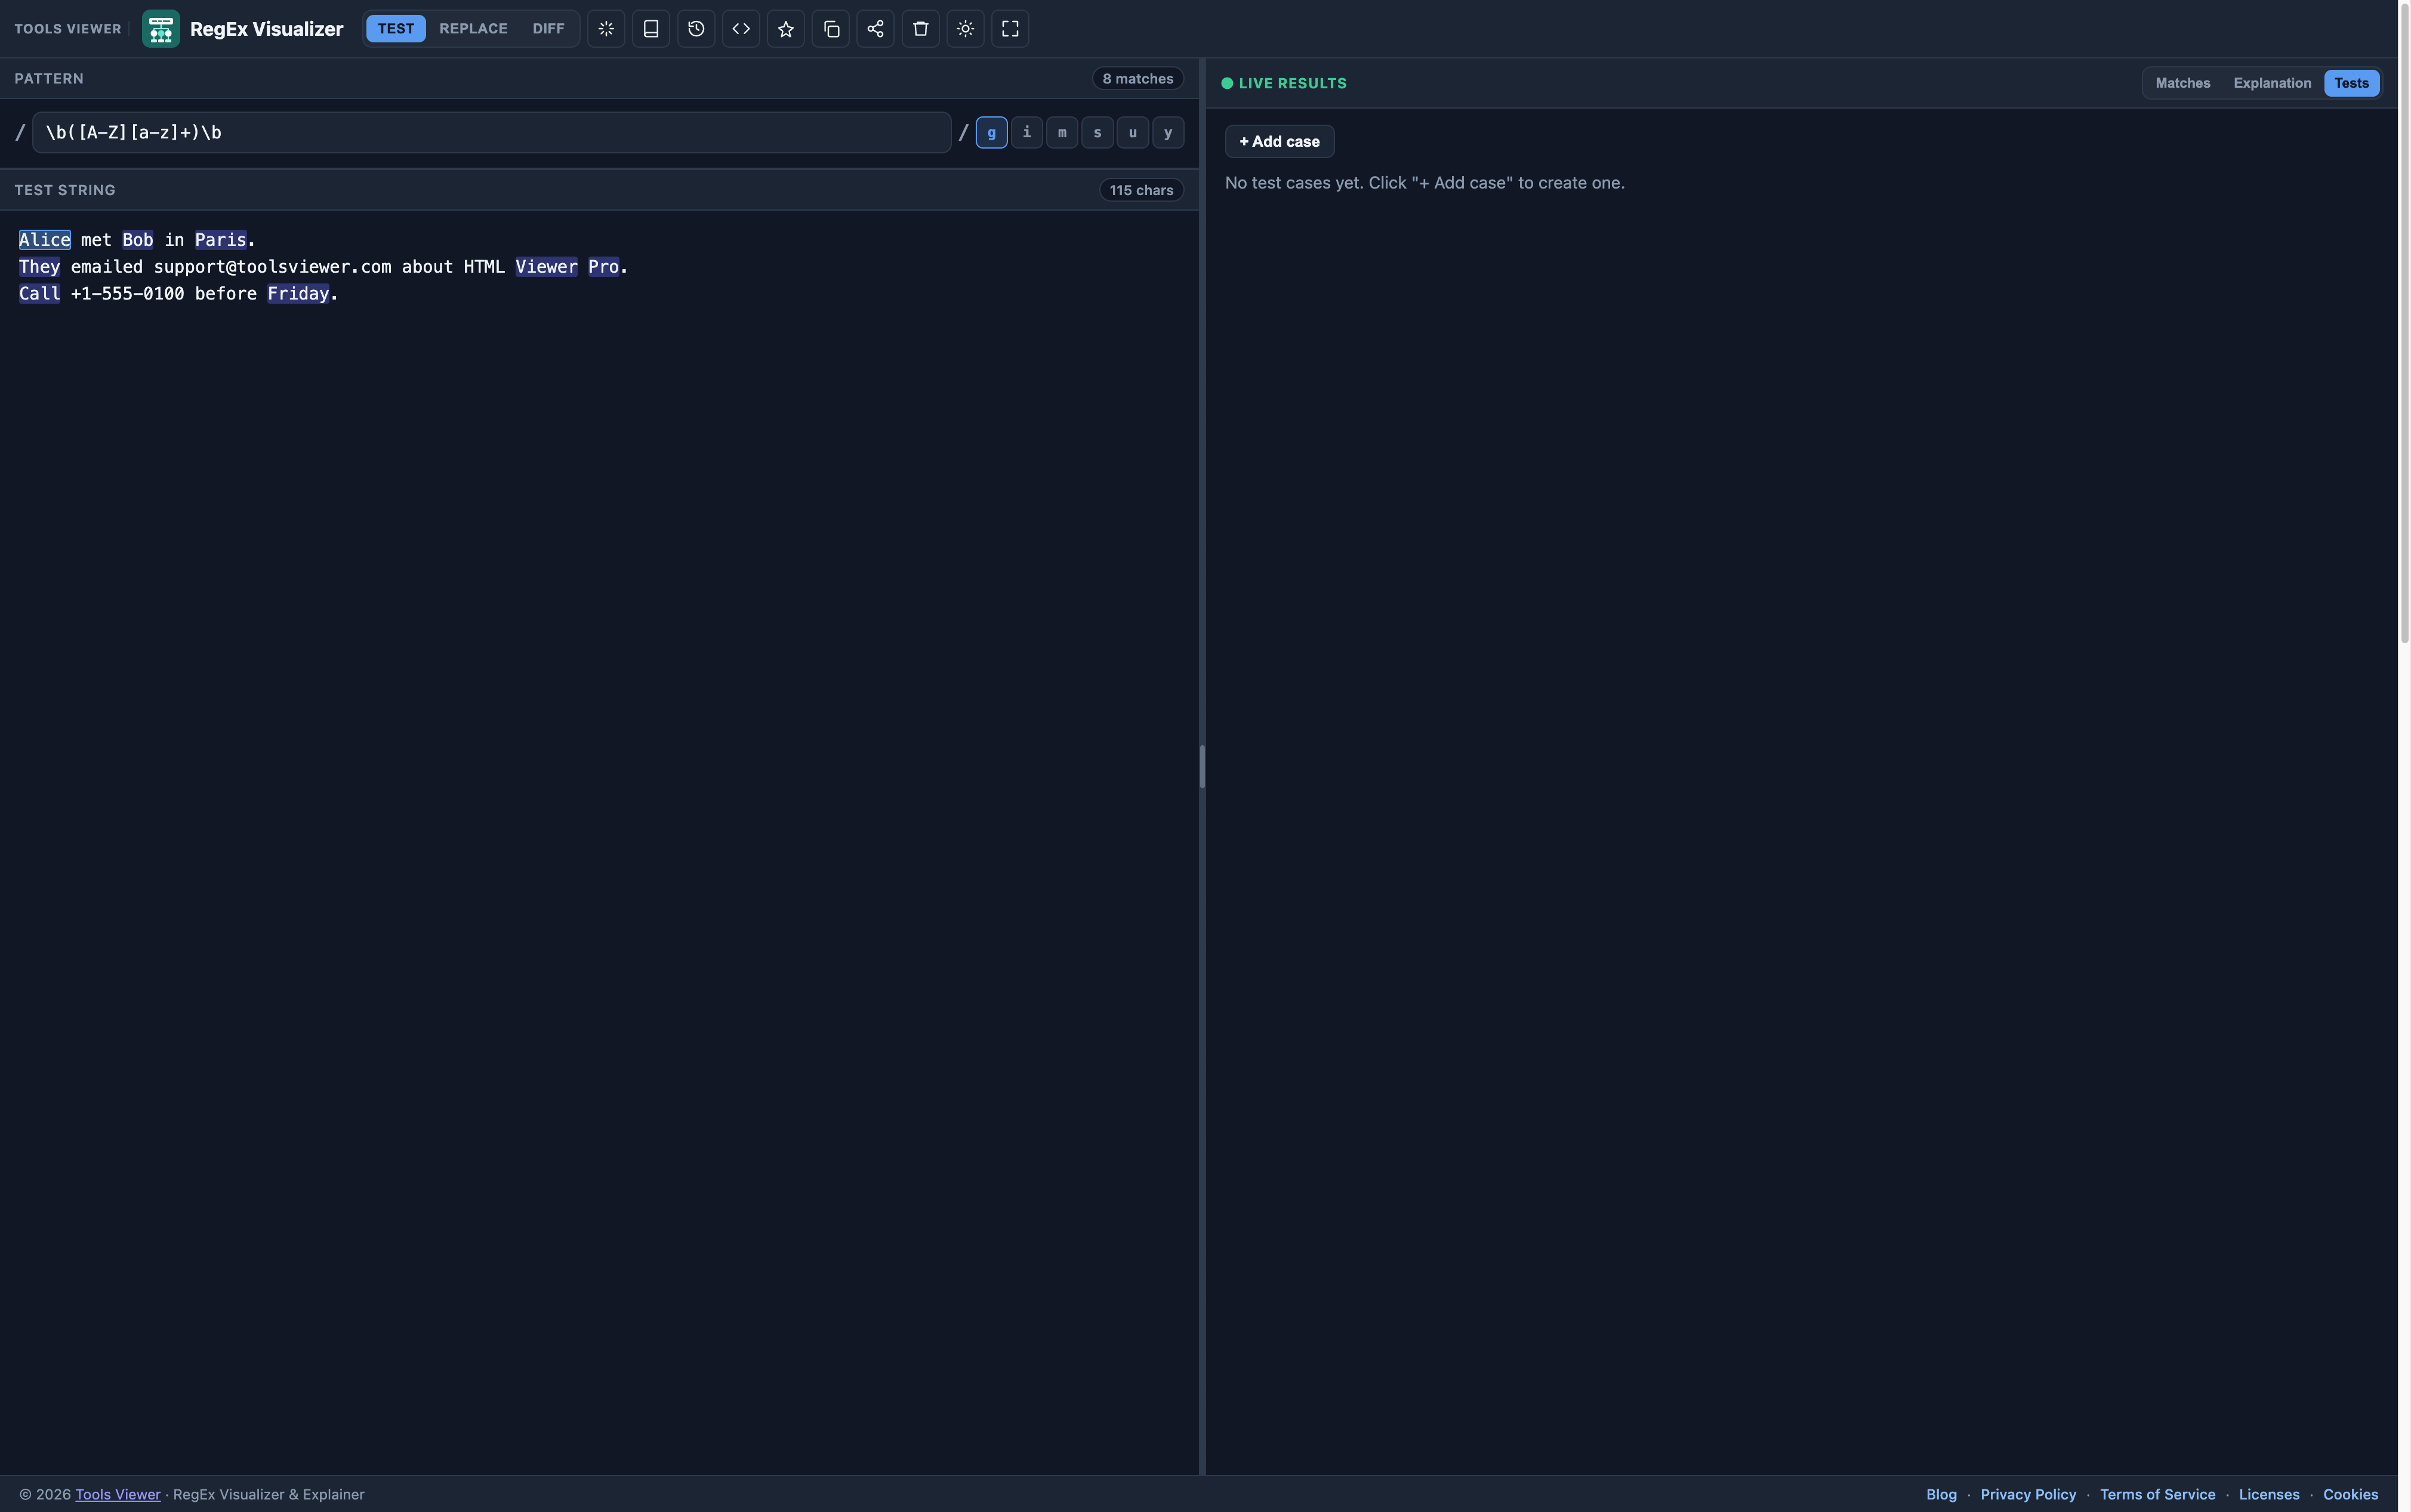The image size is (2411, 1512).
Task: Click the panel splitter handle
Action: tap(1202, 767)
